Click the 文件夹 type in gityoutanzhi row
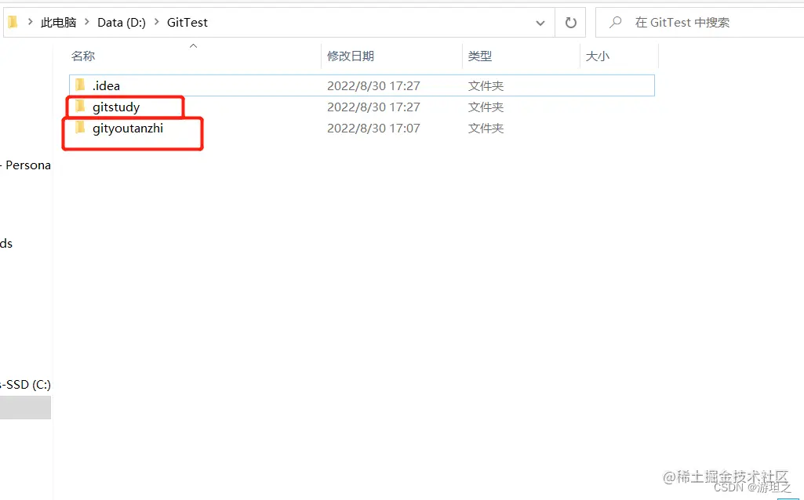The image size is (804, 500). (486, 128)
